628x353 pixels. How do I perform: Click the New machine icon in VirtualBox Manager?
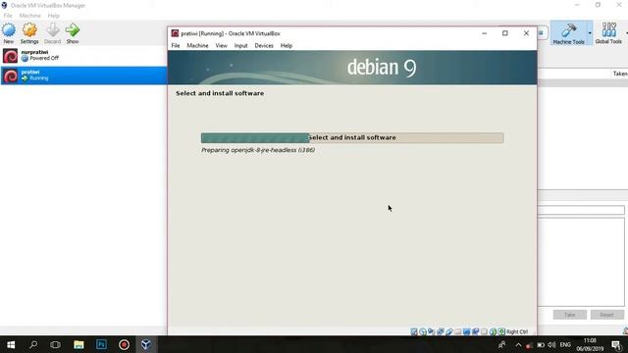point(9,33)
